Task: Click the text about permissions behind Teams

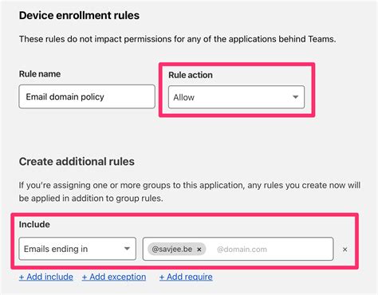Action: (x=177, y=39)
